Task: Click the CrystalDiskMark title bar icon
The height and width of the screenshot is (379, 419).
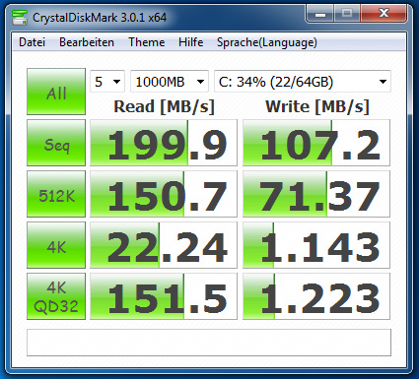Action: (x=20, y=18)
